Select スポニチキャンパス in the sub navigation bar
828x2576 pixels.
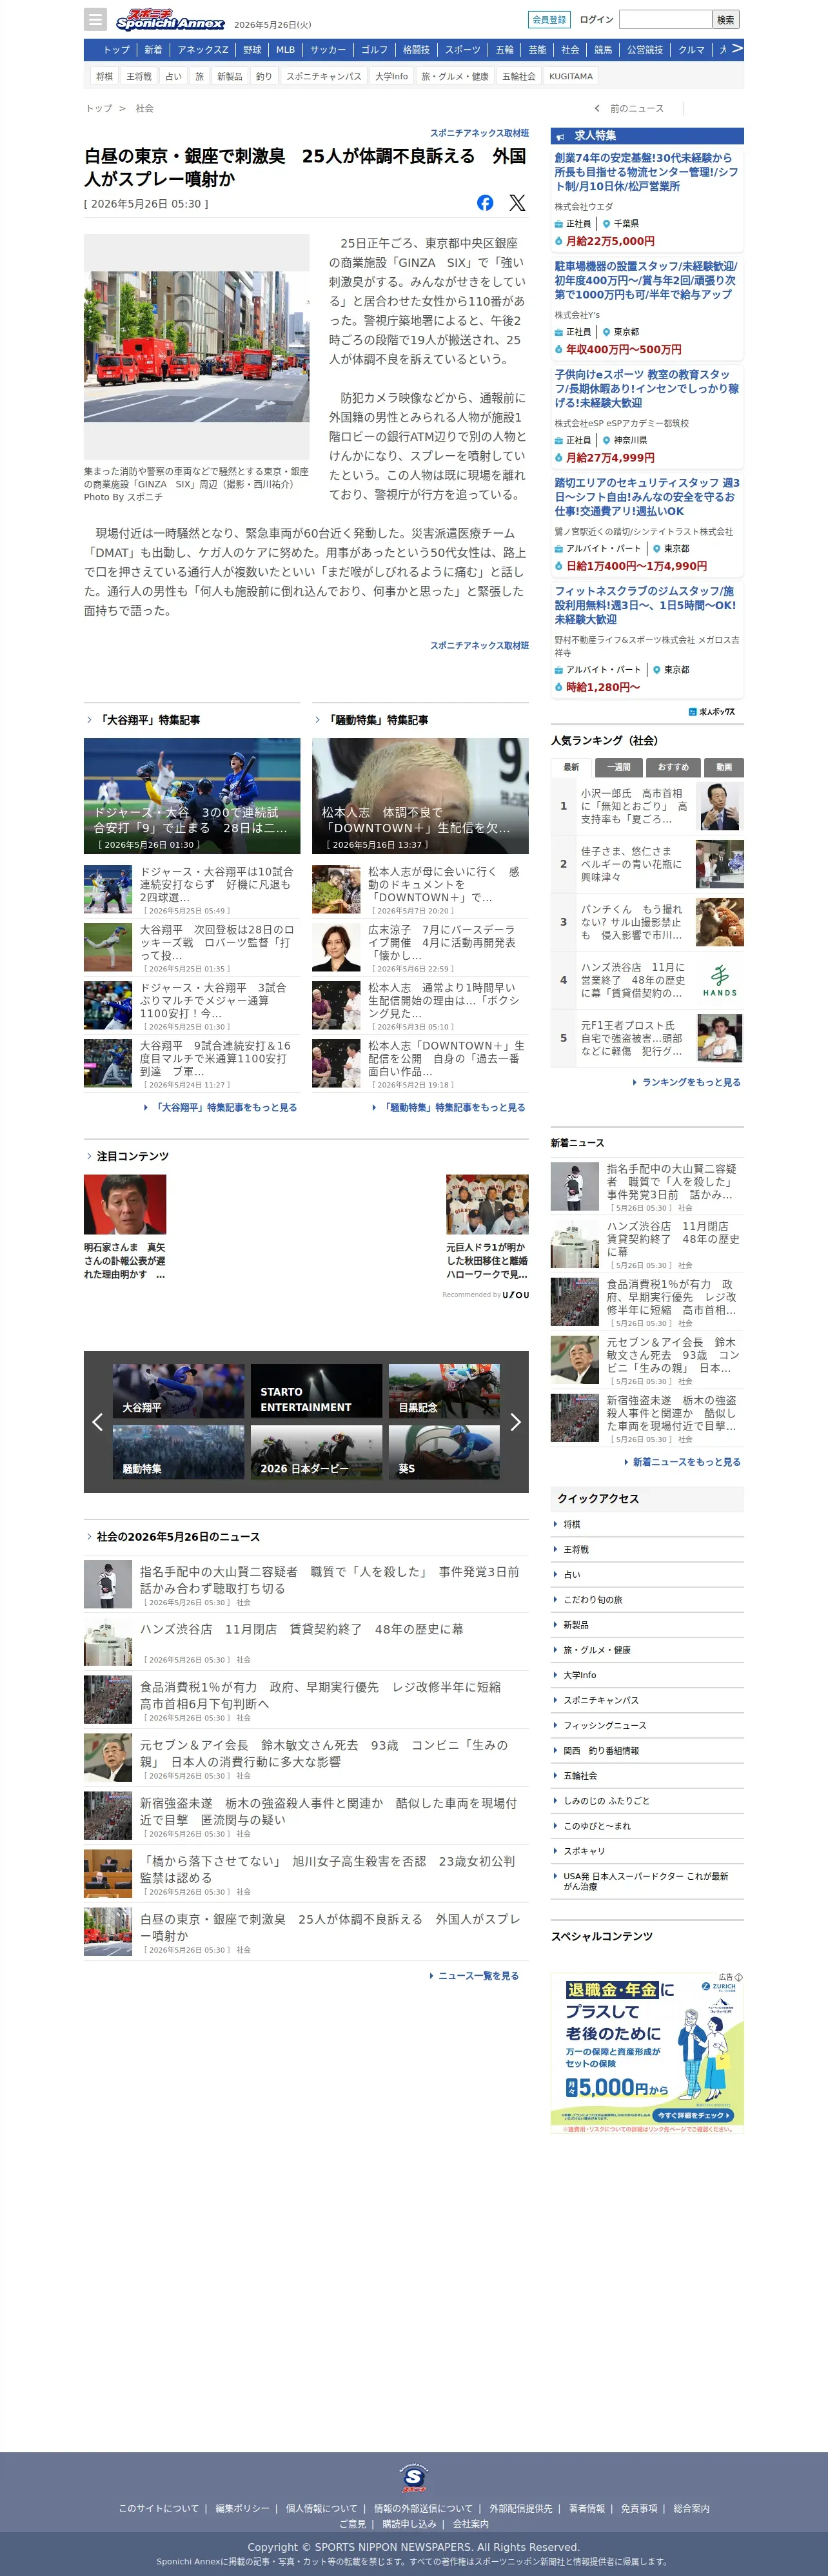(x=324, y=76)
